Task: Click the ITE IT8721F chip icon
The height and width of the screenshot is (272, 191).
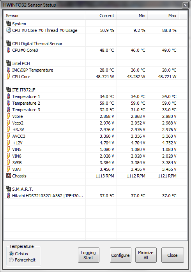Action: coord(9,89)
